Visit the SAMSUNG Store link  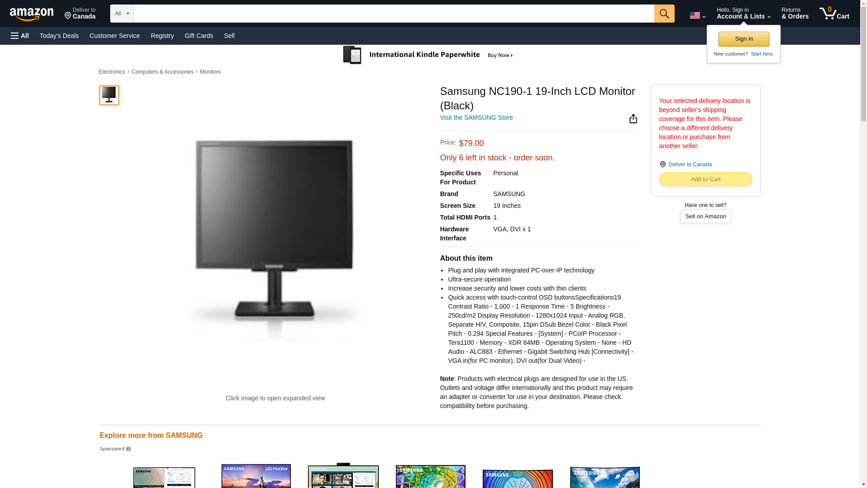click(476, 117)
